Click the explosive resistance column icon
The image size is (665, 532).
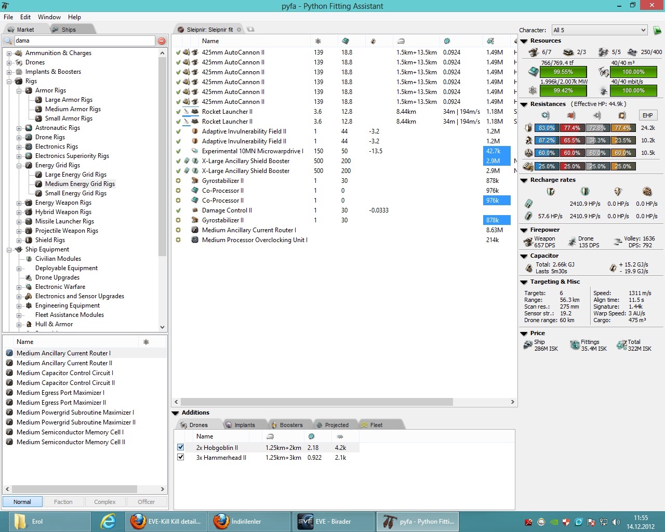point(622,115)
